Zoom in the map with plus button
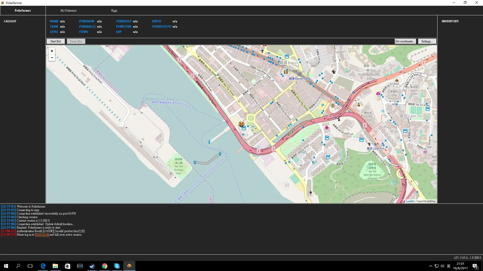The image size is (483, 271). (52, 51)
